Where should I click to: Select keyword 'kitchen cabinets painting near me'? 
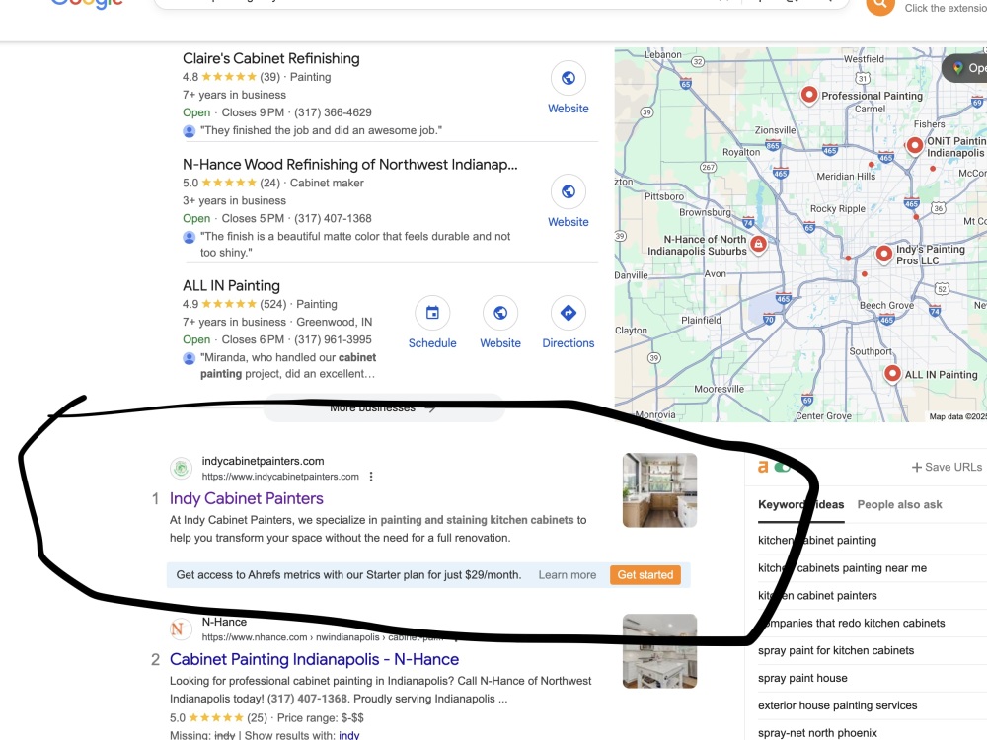(842, 568)
